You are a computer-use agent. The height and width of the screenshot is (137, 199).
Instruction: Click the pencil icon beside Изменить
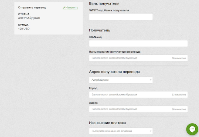click(64, 7)
